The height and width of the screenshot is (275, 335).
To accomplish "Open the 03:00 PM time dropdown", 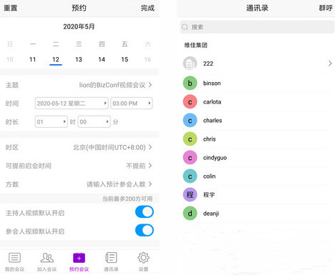I will click(132, 104).
